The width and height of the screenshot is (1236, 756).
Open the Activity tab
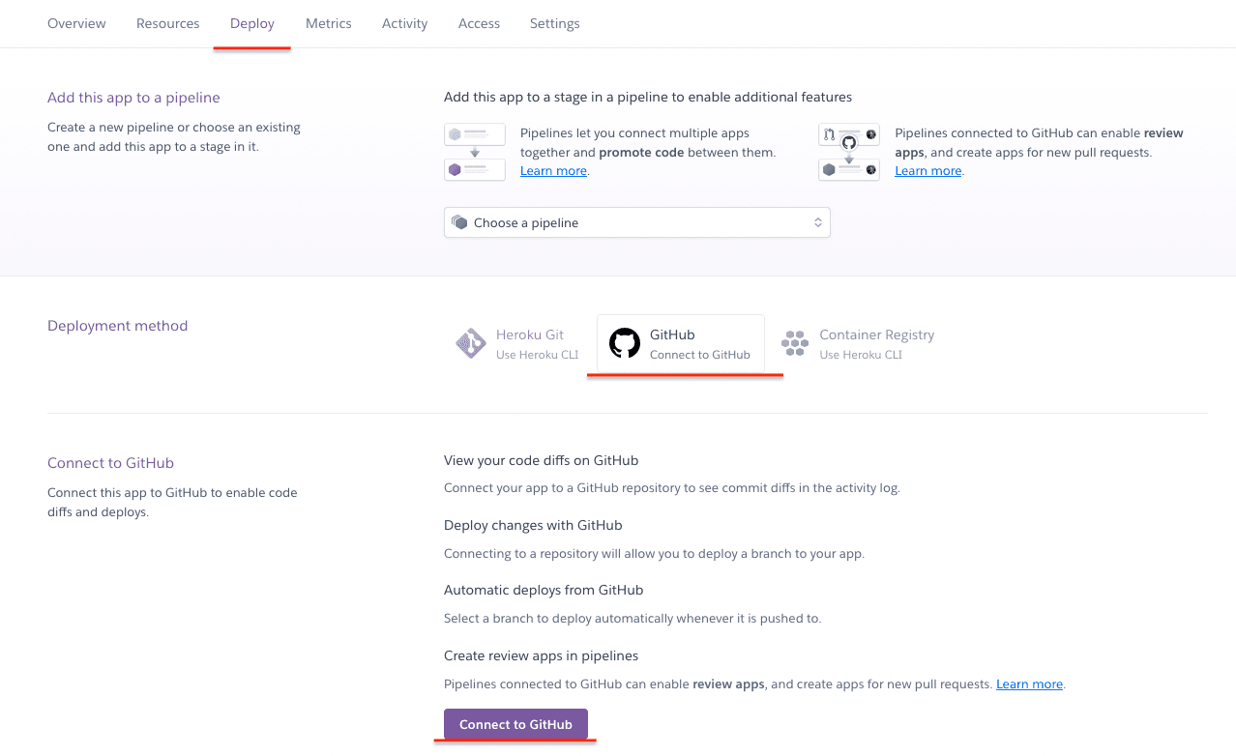pyautogui.click(x=404, y=22)
